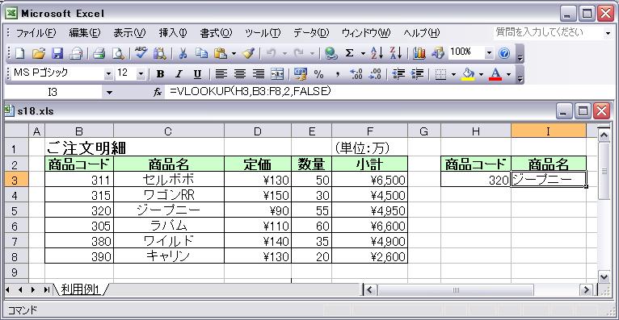Sort ascending with the A-Z icon

coord(377,53)
